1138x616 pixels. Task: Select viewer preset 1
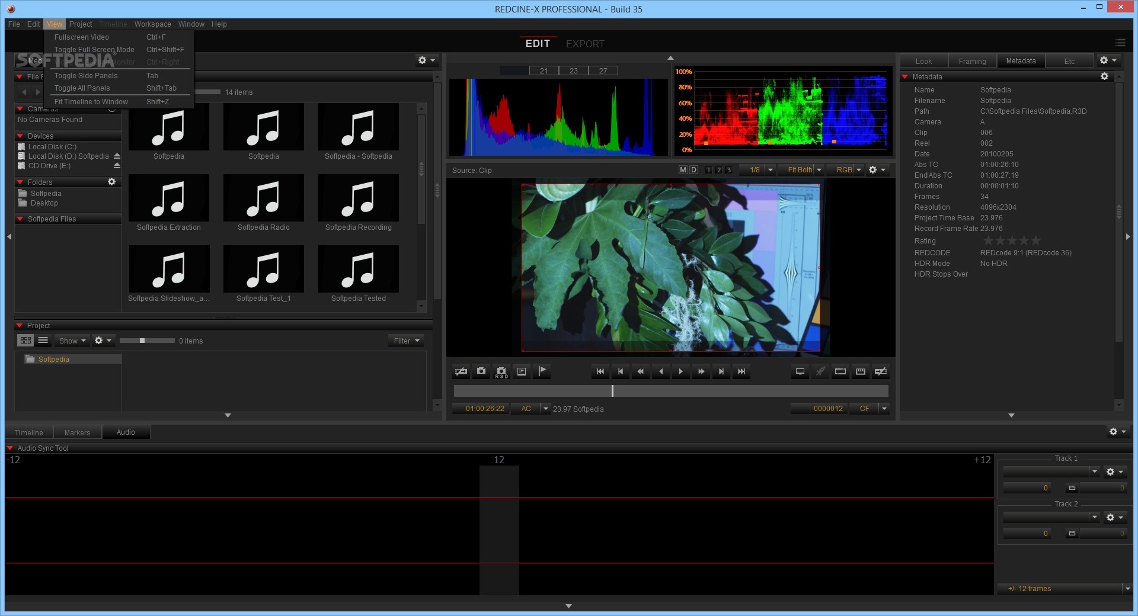pyautogui.click(x=709, y=170)
